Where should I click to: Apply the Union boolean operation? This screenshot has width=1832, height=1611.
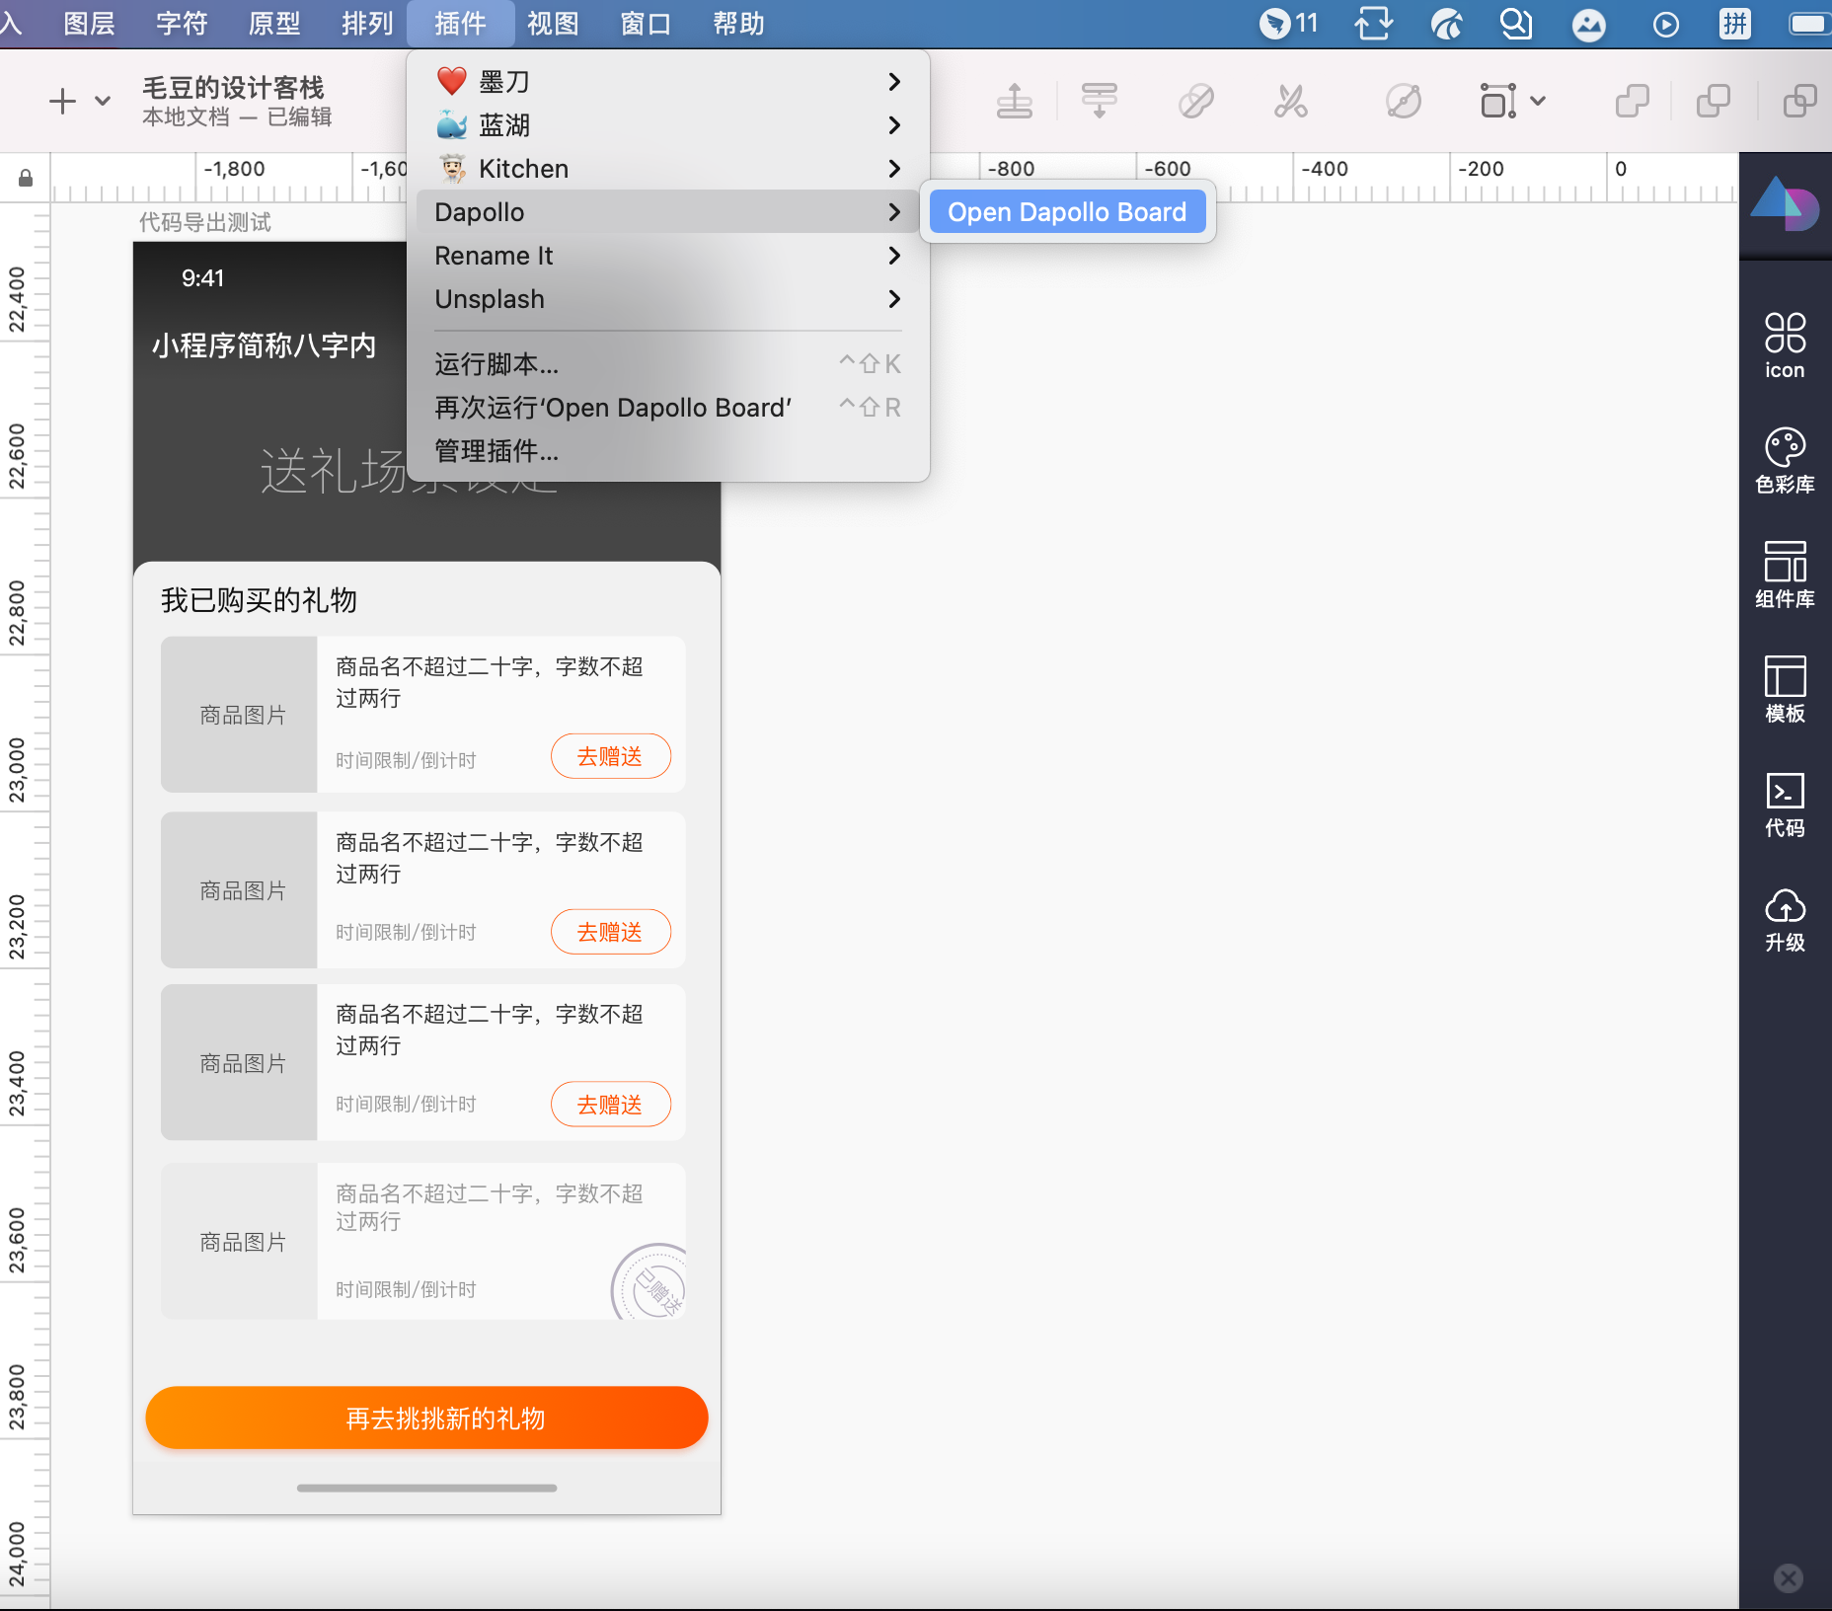click(x=1632, y=101)
